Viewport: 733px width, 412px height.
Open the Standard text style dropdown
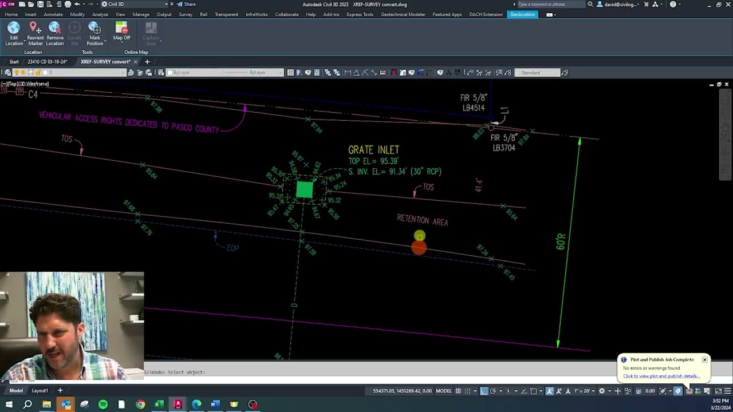(537, 73)
